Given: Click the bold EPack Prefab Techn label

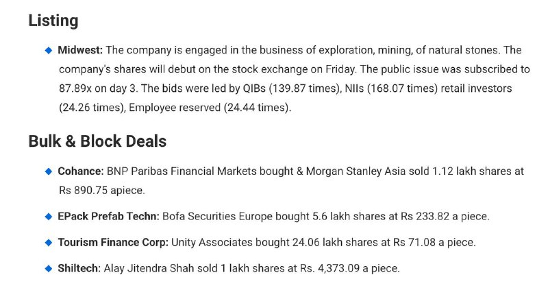Looking at the screenshot, I should click(x=109, y=217).
